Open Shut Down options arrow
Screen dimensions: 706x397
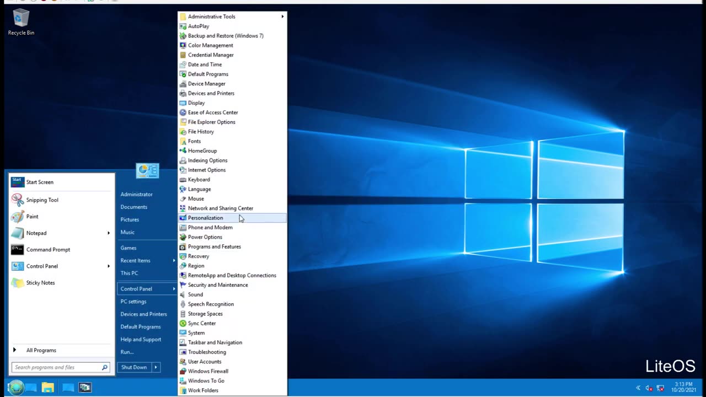156,367
